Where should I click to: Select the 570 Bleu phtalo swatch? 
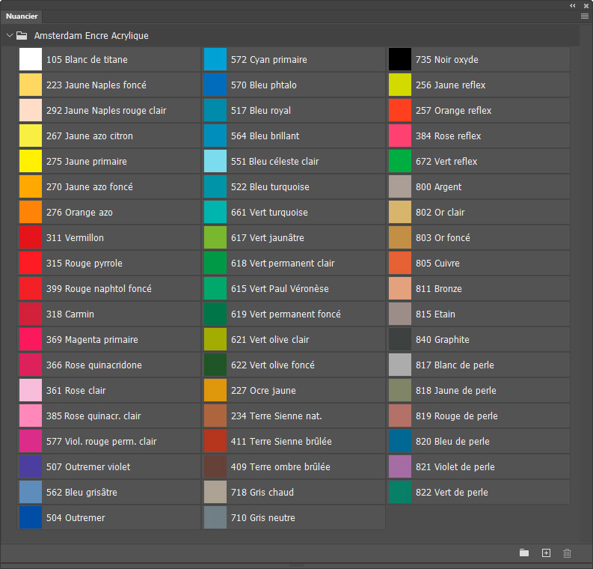[215, 85]
